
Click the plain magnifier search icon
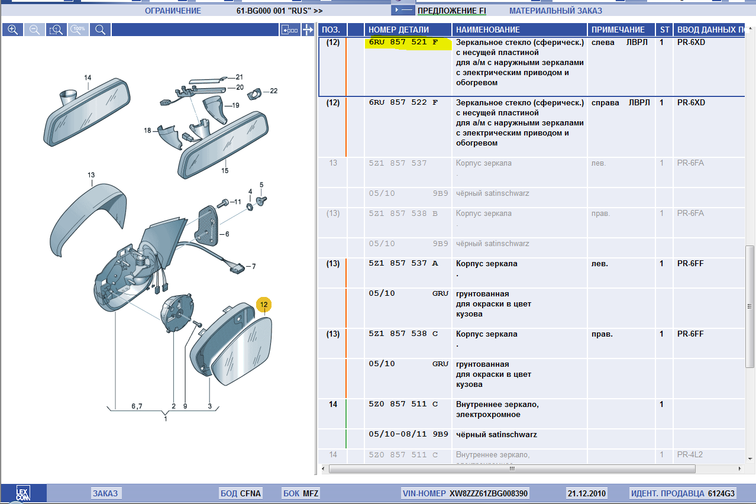click(101, 30)
